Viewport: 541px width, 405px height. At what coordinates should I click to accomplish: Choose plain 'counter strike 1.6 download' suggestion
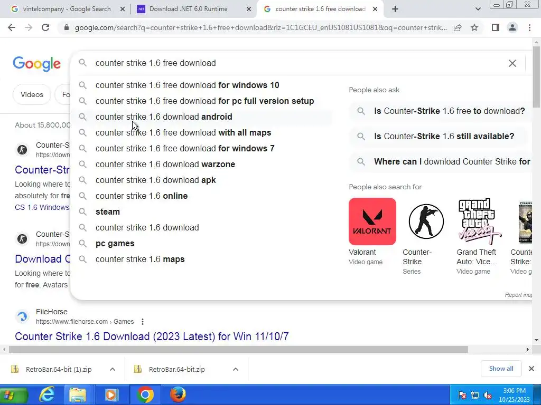coord(202,228)
